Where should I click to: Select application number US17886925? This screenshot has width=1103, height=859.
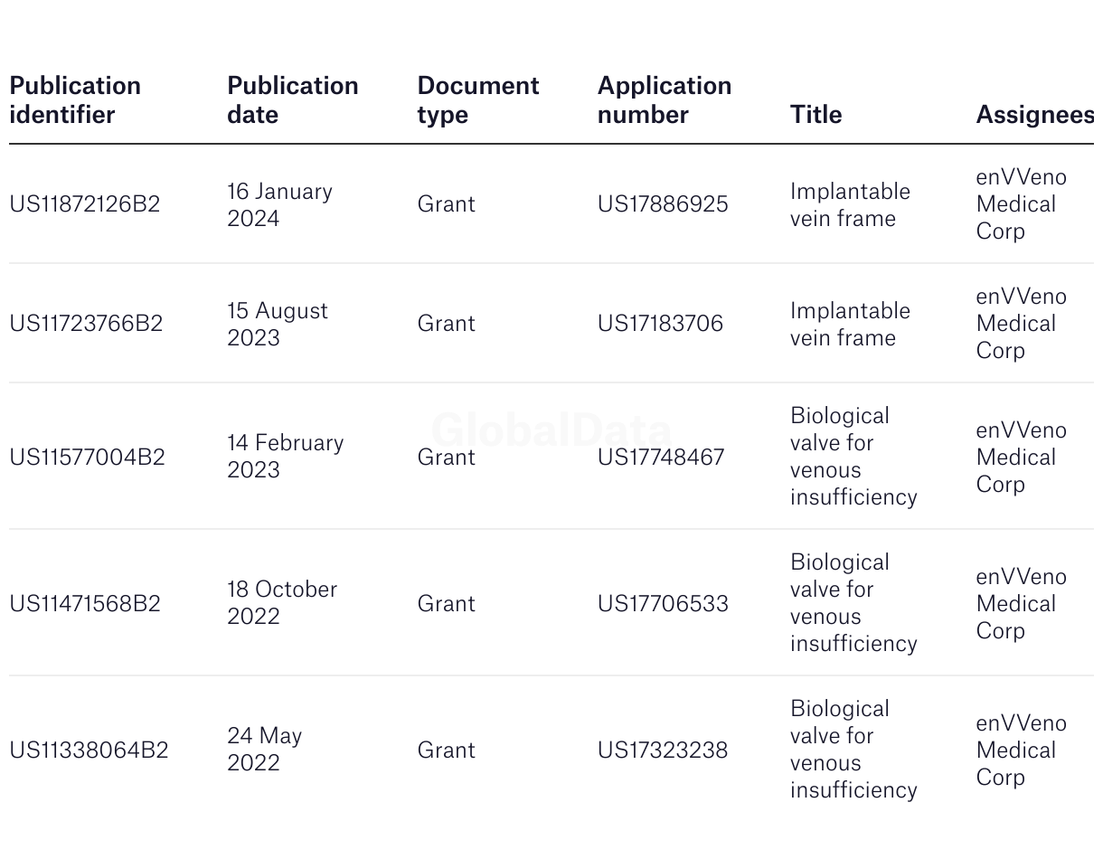(x=663, y=204)
